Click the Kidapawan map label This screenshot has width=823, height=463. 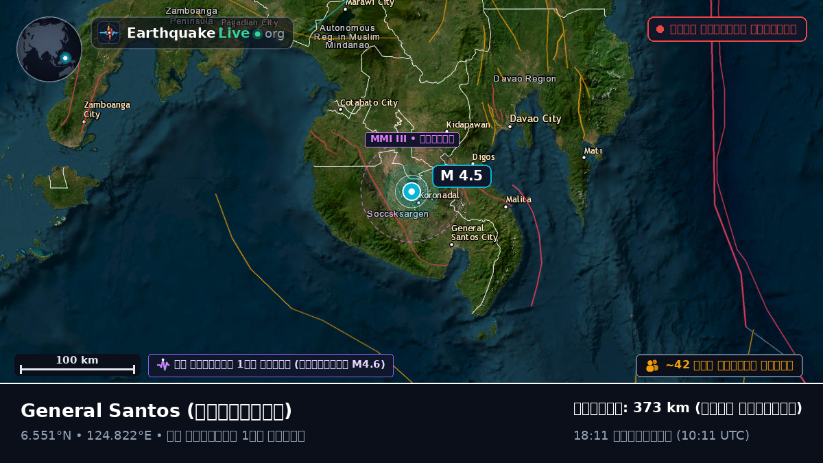point(468,125)
